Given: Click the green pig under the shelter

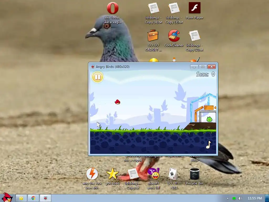Looking at the screenshot, I should (x=209, y=119).
